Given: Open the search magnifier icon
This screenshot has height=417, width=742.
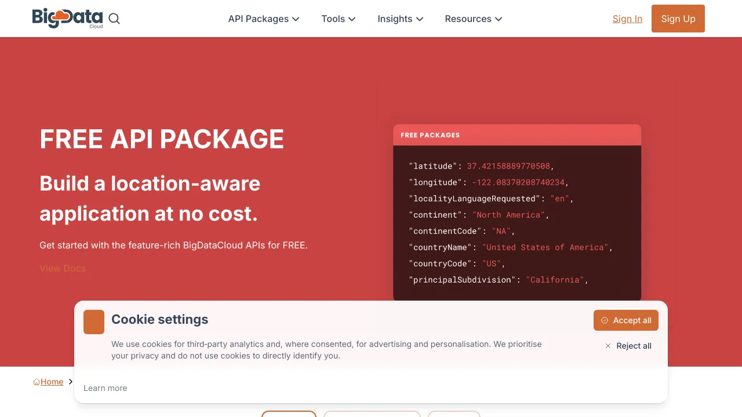Looking at the screenshot, I should click(x=114, y=19).
